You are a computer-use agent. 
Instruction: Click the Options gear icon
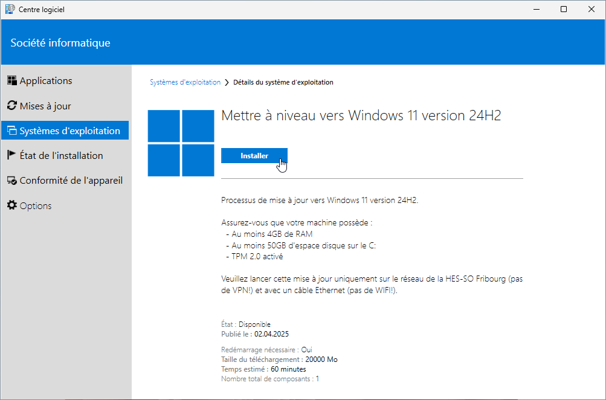click(12, 205)
